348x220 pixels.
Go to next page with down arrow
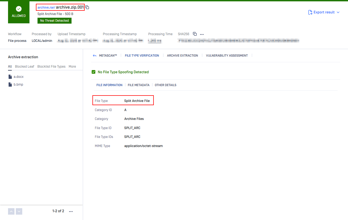19,211
